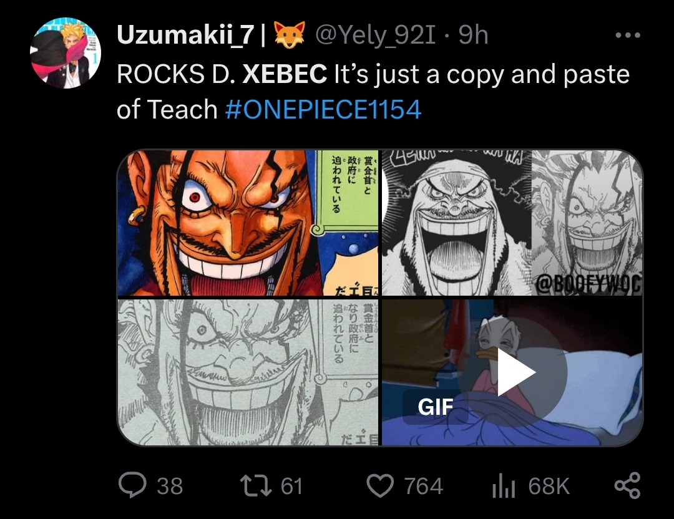The image size is (674, 519).
Task: Open the #ONEPIECE1154 hashtag
Action: (x=323, y=109)
